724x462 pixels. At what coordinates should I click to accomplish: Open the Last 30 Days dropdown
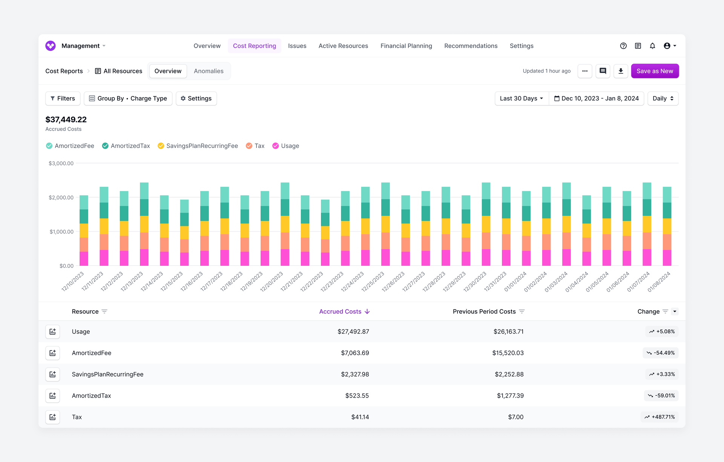pos(521,98)
